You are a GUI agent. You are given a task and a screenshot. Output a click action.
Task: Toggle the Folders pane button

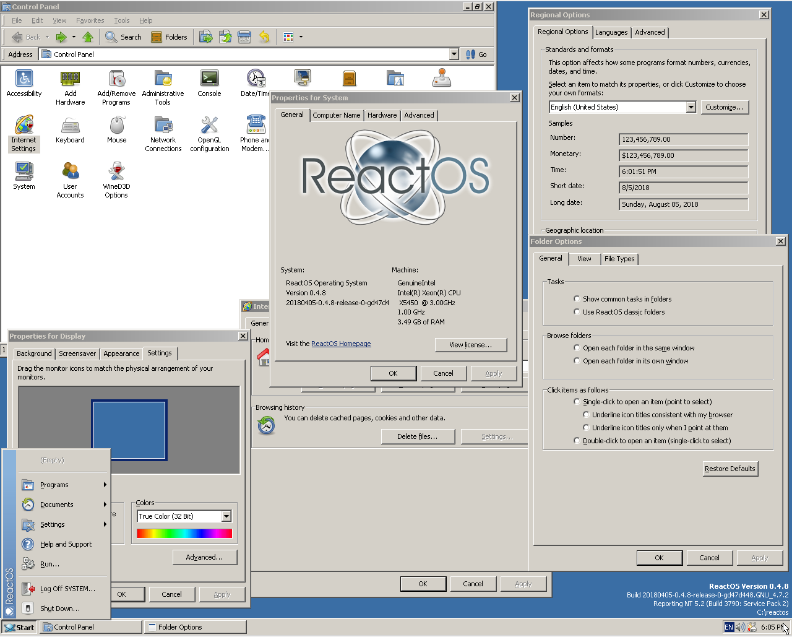pyautogui.click(x=170, y=37)
